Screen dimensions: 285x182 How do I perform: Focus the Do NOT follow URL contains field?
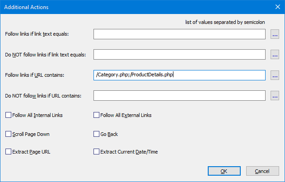[179, 95]
